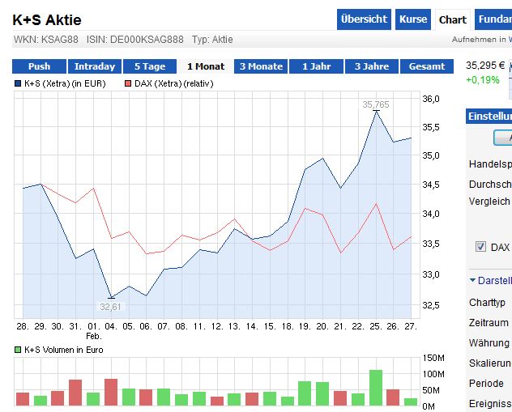Switch to 3 Monate view
Image resolution: width=512 pixels, height=412 pixels.
[261, 66]
